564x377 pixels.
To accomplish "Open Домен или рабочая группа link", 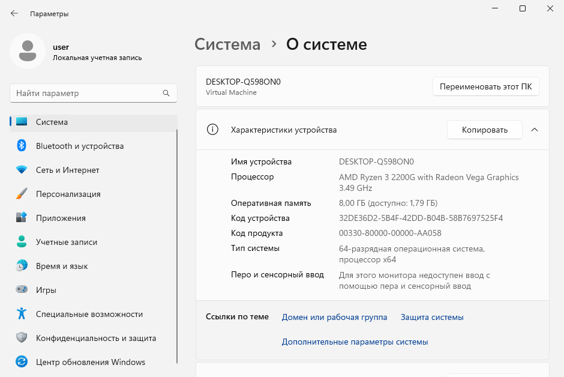I will [x=334, y=318].
